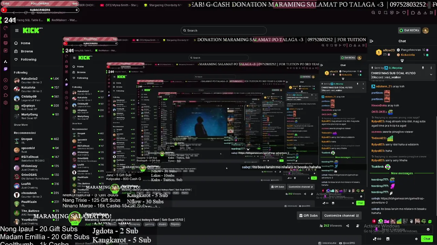The image size is (437, 245).
Task: Click the edstorm_21 username in chat
Action: pyautogui.click(x=384, y=86)
